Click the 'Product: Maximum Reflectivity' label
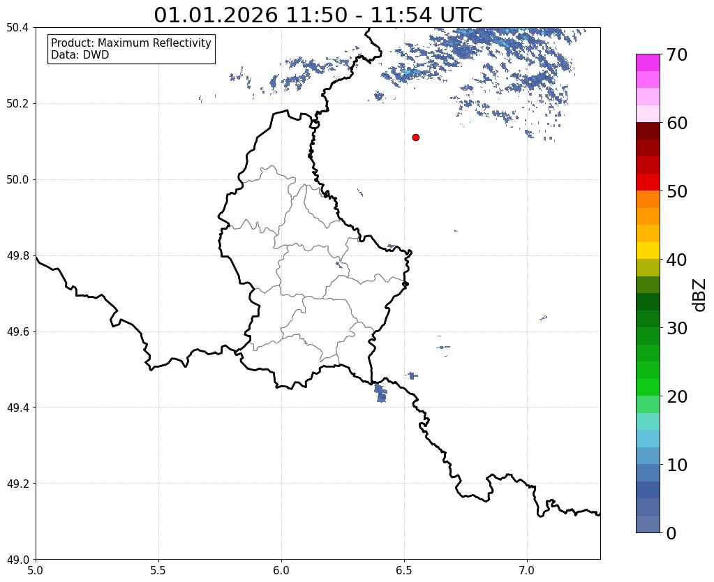 click(x=131, y=43)
